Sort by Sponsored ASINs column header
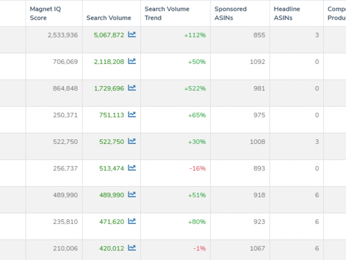The width and height of the screenshot is (346, 260). point(230,13)
